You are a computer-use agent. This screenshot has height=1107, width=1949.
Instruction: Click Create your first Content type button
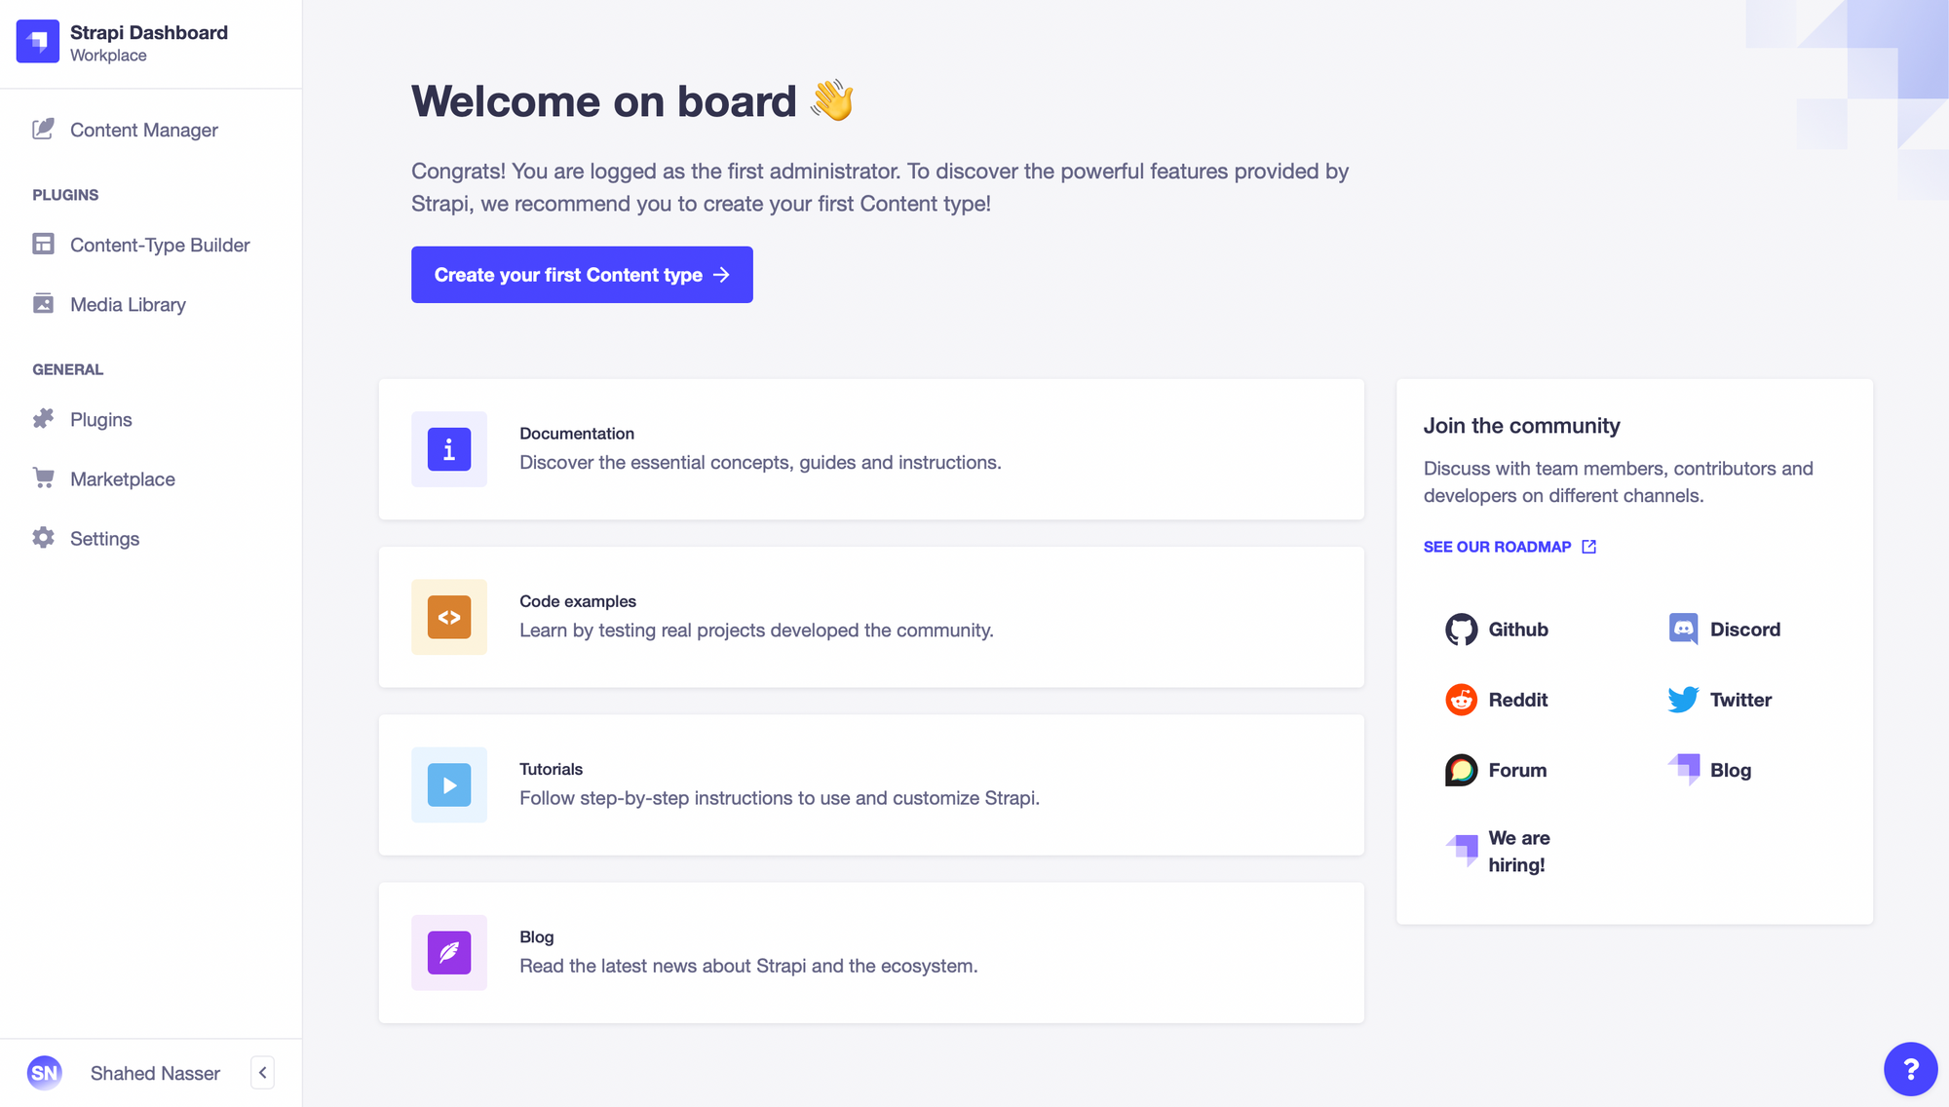tap(582, 275)
